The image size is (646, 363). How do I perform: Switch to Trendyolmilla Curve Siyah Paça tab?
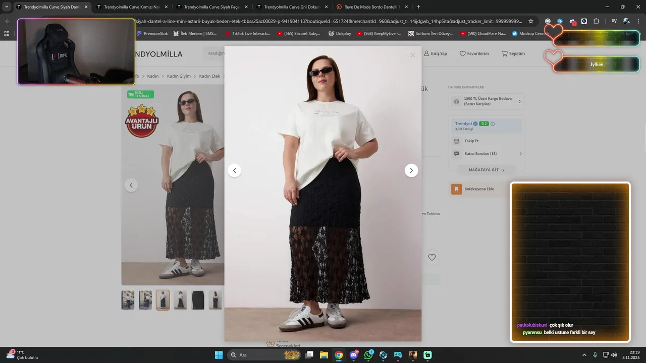click(x=211, y=7)
